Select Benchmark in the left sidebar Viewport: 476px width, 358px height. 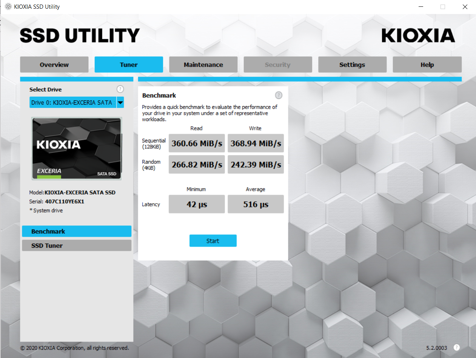pos(77,231)
